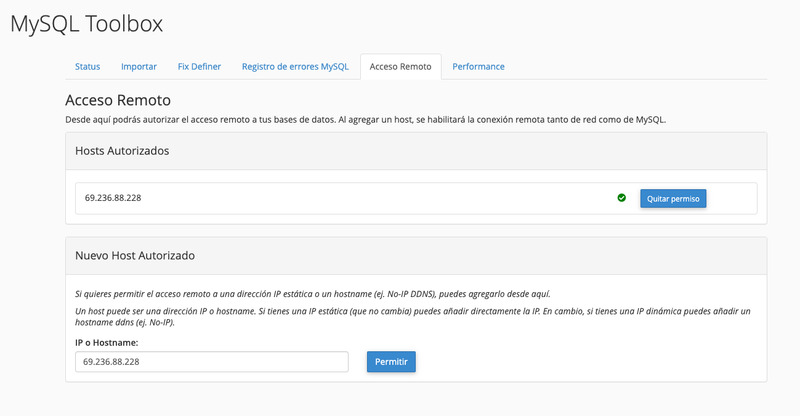Open the Fix Definer tab
Screen dimensions: 800x416
[200, 67]
